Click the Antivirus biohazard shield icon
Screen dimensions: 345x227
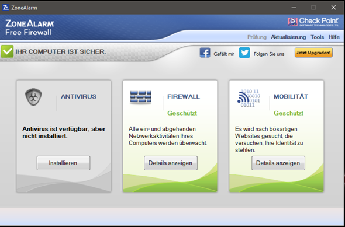click(33, 97)
